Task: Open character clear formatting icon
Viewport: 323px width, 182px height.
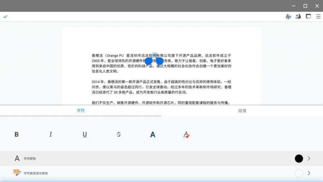Action: (186, 134)
